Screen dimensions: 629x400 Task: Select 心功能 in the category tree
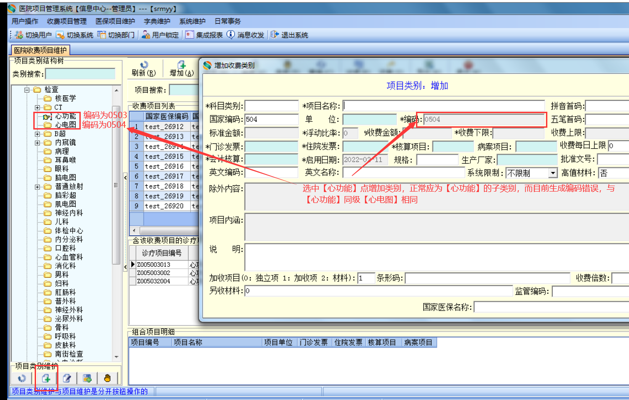point(66,116)
